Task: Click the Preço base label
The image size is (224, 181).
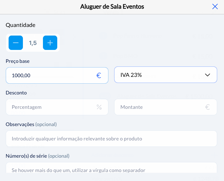Action: point(18,61)
